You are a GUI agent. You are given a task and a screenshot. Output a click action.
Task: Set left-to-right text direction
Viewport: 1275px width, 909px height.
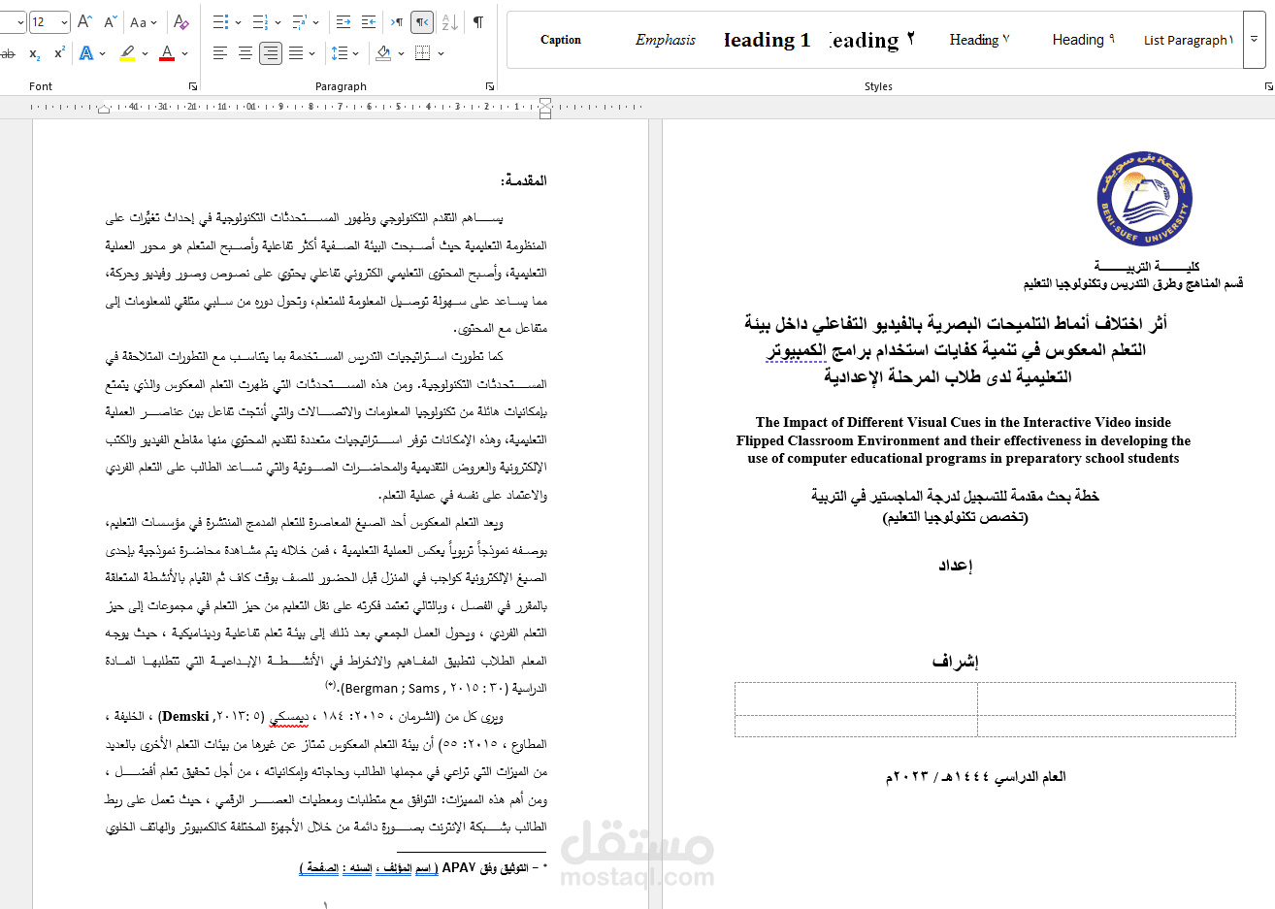point(397,21)
